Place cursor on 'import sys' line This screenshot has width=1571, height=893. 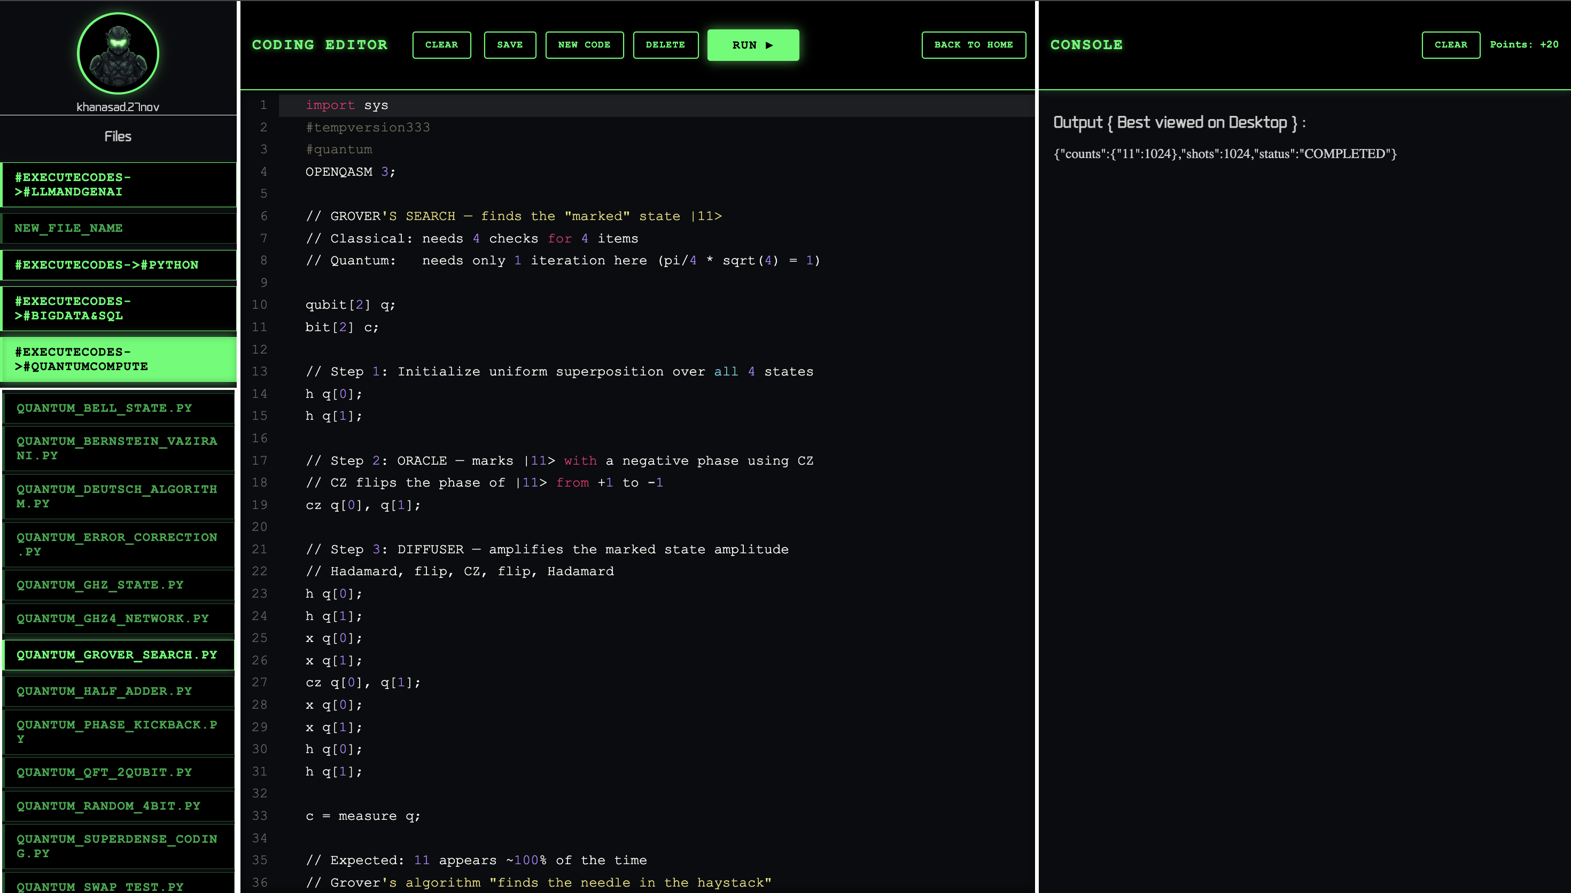[347, 106]
